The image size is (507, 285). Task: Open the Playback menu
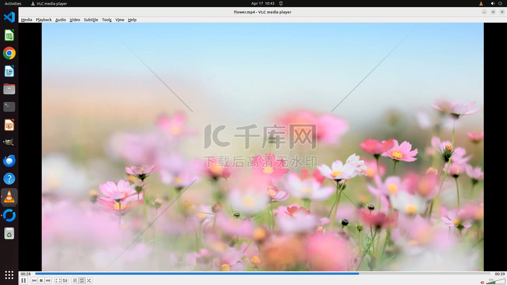[44, 20]
